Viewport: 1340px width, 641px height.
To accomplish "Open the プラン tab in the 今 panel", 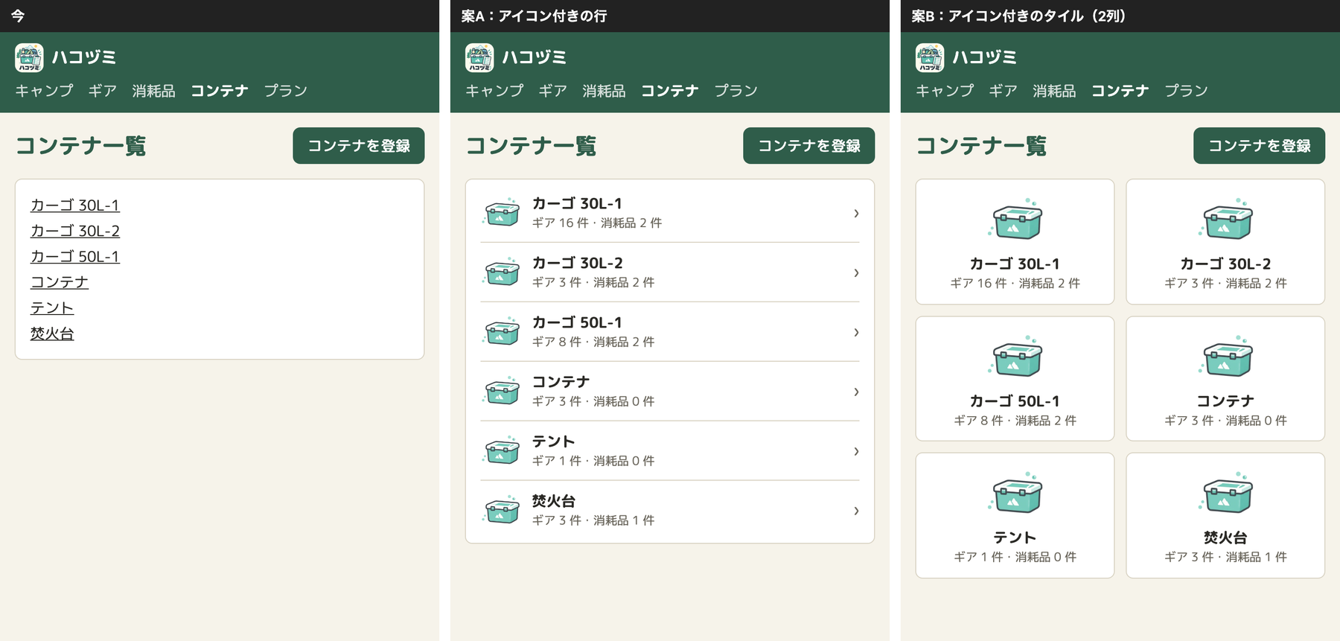I will tap(285, 91).
